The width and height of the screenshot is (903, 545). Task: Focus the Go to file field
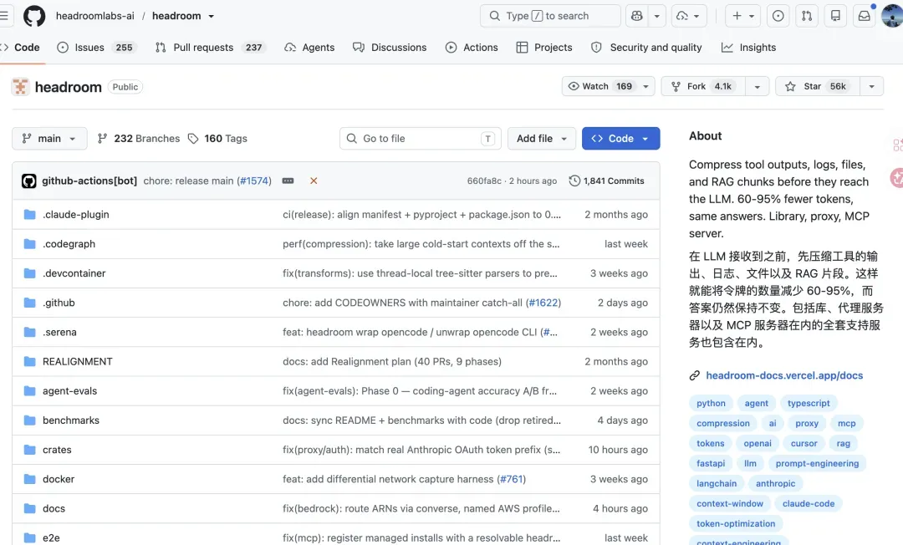tap(421, 139)
